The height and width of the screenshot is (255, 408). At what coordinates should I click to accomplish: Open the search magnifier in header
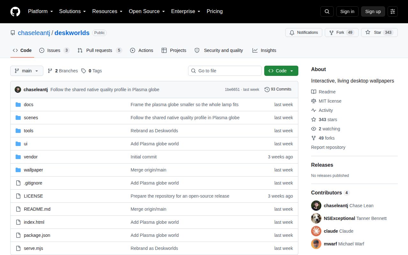tap(327, 11)
